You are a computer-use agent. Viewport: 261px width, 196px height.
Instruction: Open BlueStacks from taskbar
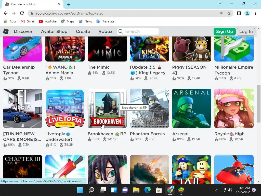181,190
